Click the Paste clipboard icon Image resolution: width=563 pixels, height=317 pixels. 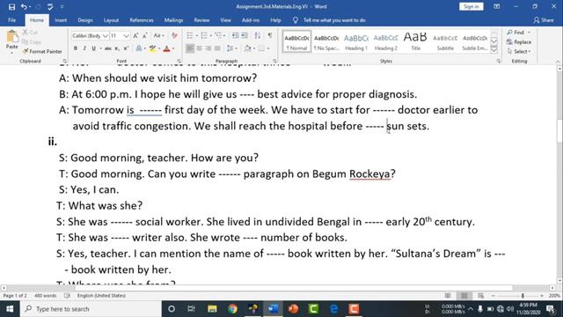[11, 37]
